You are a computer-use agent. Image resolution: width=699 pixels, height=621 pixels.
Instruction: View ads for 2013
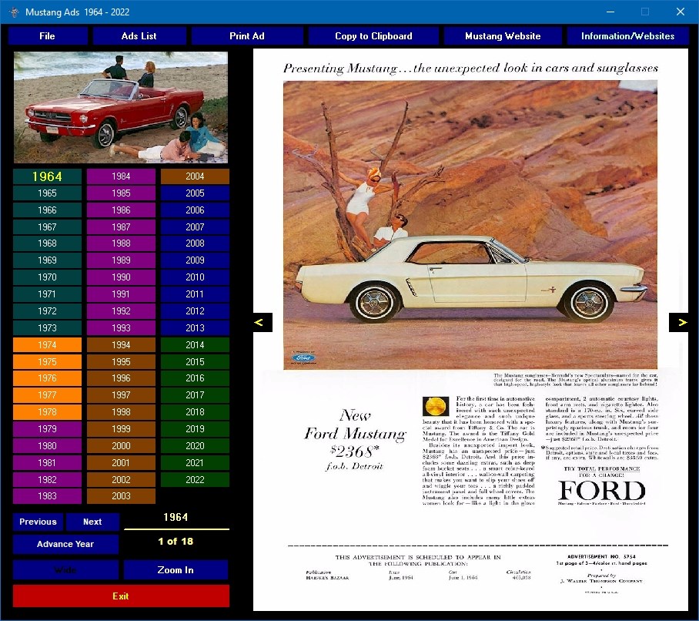pos(196,328)
